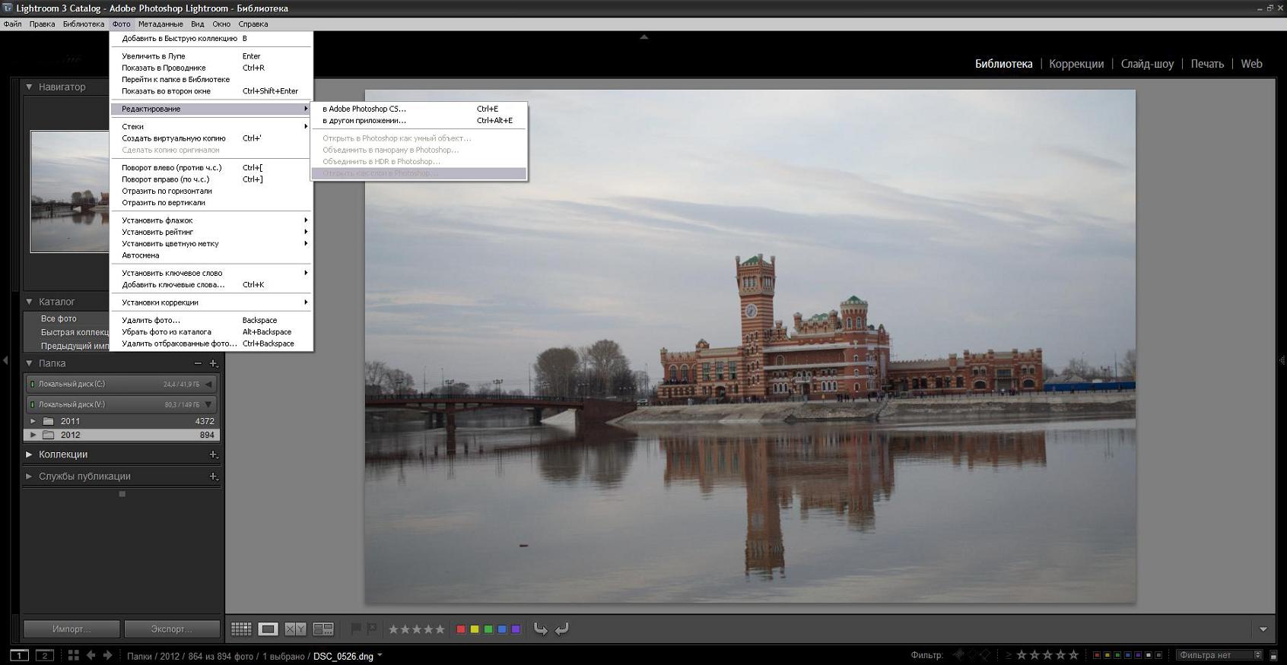Switch to the Коррекции module

coord(1076,64)
